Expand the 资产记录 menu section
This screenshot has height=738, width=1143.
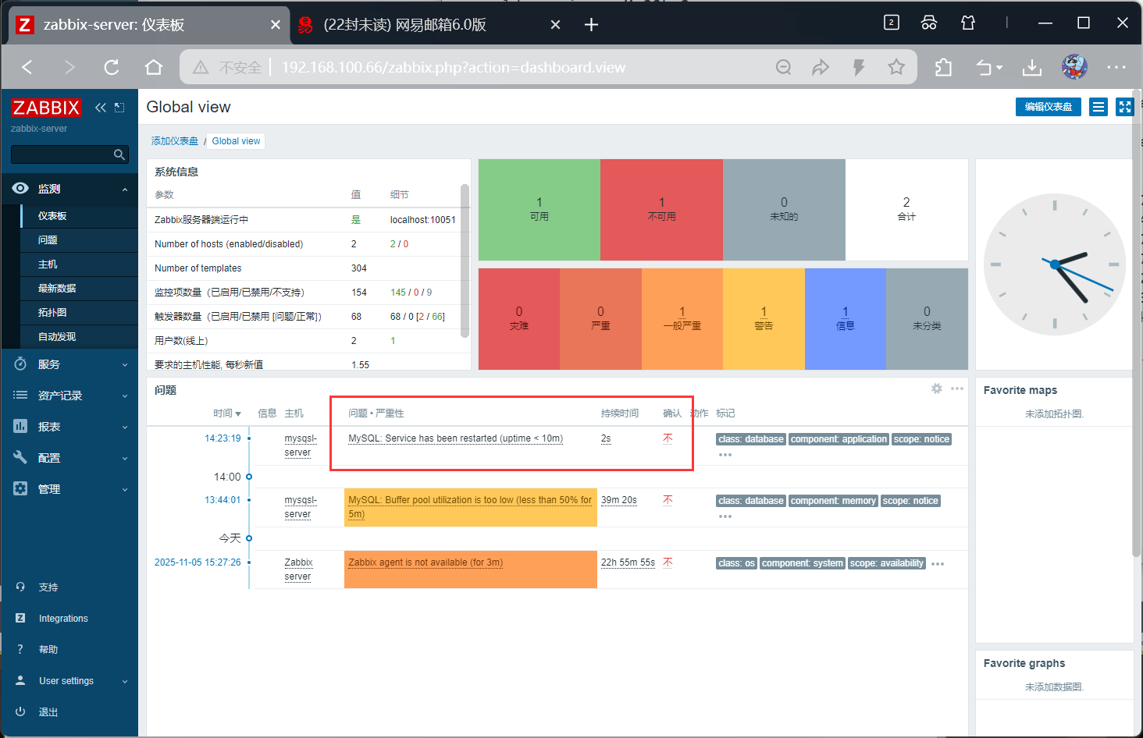[x=70, y=396]
